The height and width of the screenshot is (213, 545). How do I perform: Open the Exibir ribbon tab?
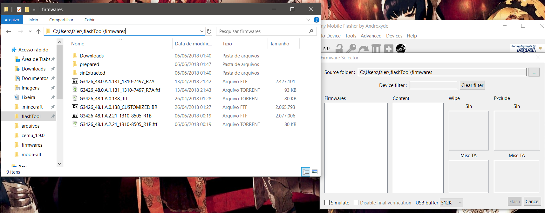point(89,20)
